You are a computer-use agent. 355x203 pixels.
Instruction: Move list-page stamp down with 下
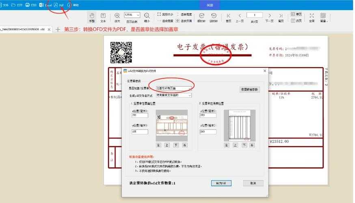(x=244, y=145)
